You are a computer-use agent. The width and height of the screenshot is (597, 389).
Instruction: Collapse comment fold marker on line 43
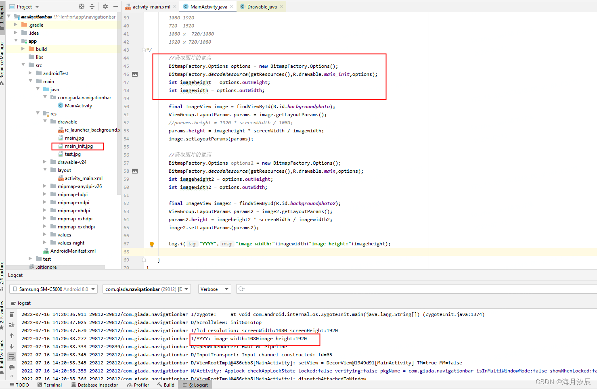(144, 50)
